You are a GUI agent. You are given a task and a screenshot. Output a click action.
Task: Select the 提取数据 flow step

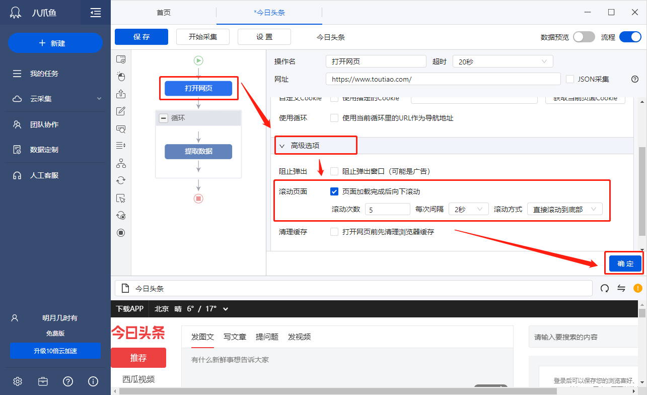(198, 151)
